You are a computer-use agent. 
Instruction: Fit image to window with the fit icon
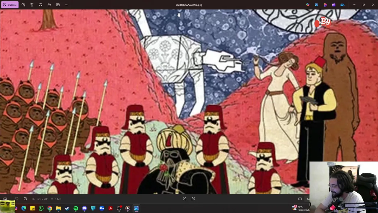click(x=185, y=199)
